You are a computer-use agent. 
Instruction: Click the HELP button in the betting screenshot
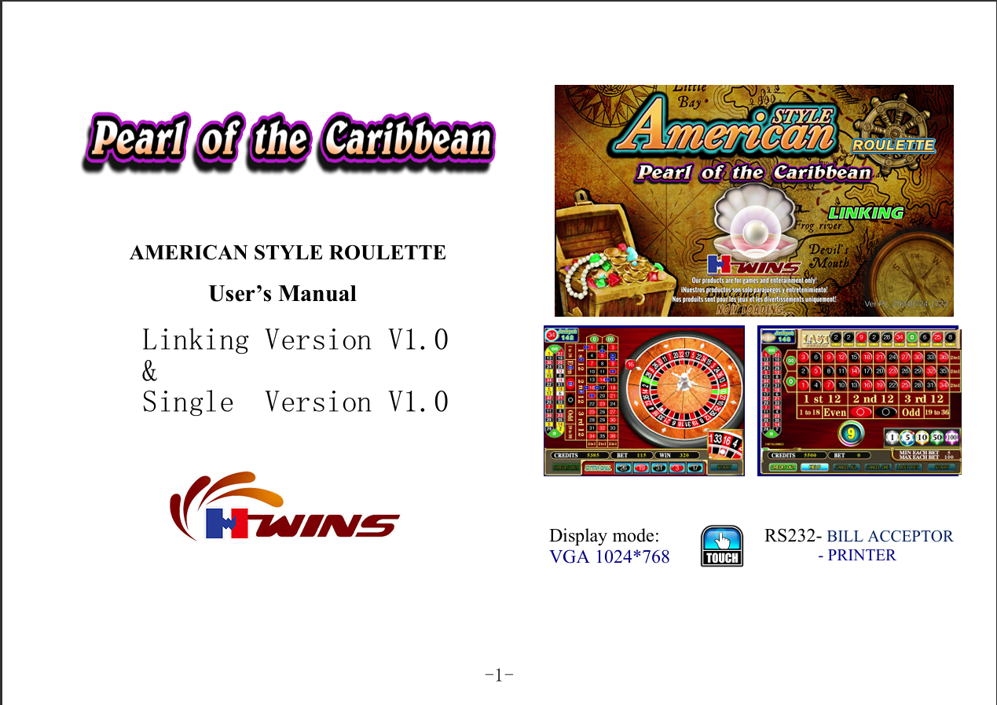[815, 467]
